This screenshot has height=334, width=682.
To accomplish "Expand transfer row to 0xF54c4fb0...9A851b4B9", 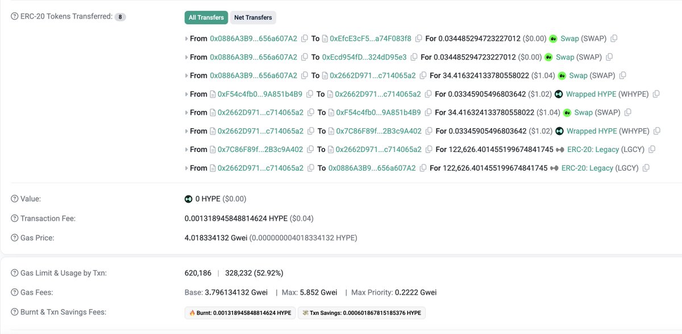I will click(x=187, y=113).
